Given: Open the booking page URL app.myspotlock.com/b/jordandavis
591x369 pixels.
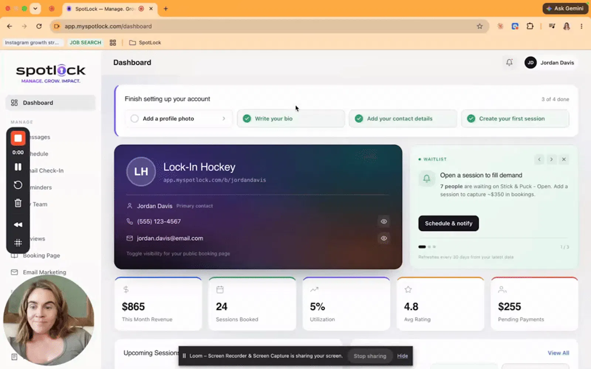Looking at the screenshot, I should click(215, 180).
